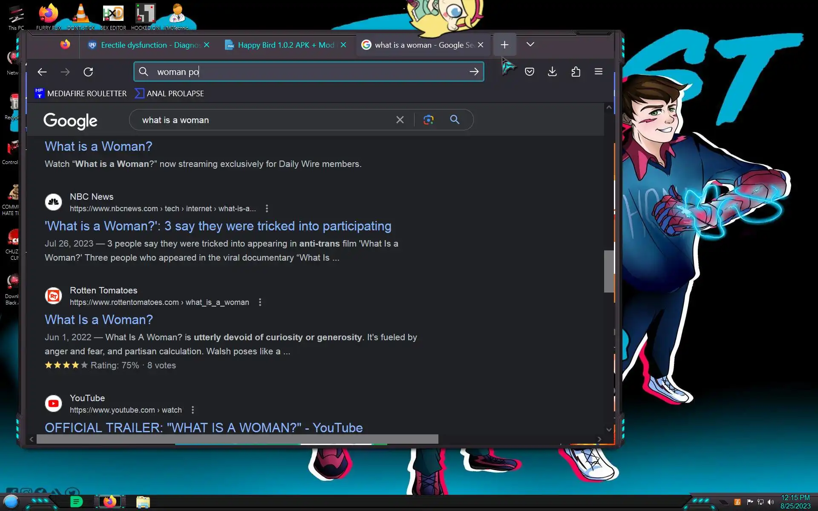Click the vertical page scrollbar thumb
This screenshot has width=818, height=511.
[609, 271]
